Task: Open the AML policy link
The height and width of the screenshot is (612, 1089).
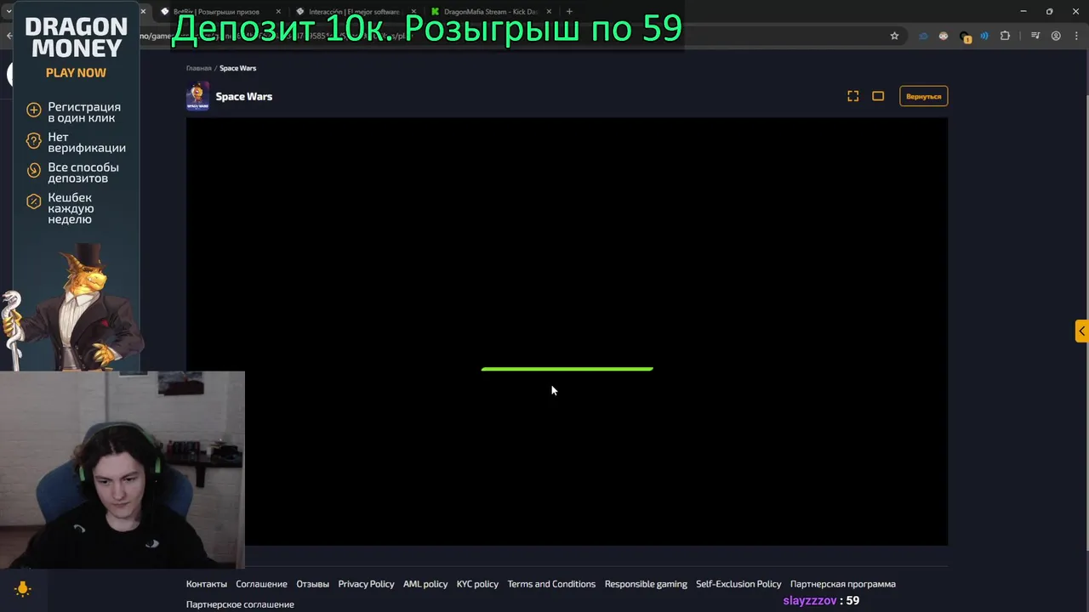Action: 425,584
